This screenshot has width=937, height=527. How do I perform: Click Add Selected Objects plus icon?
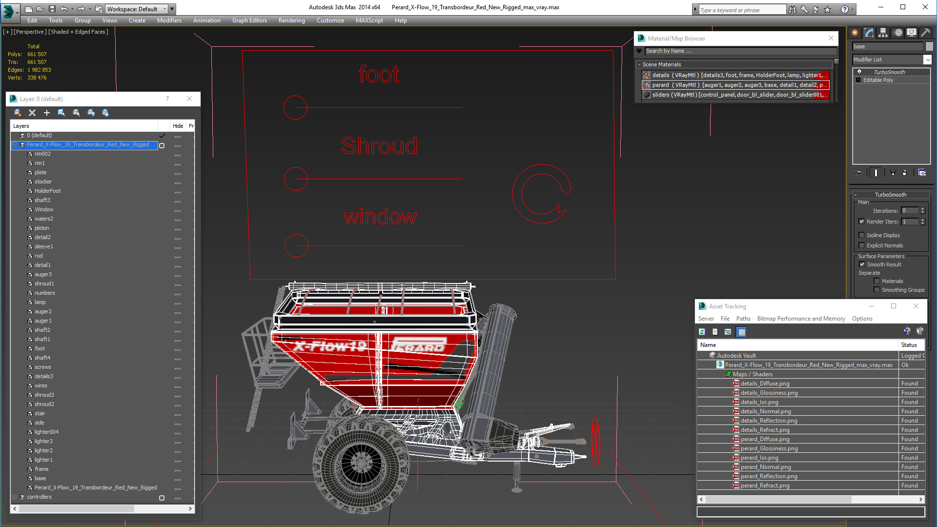(x=47, y=113)
